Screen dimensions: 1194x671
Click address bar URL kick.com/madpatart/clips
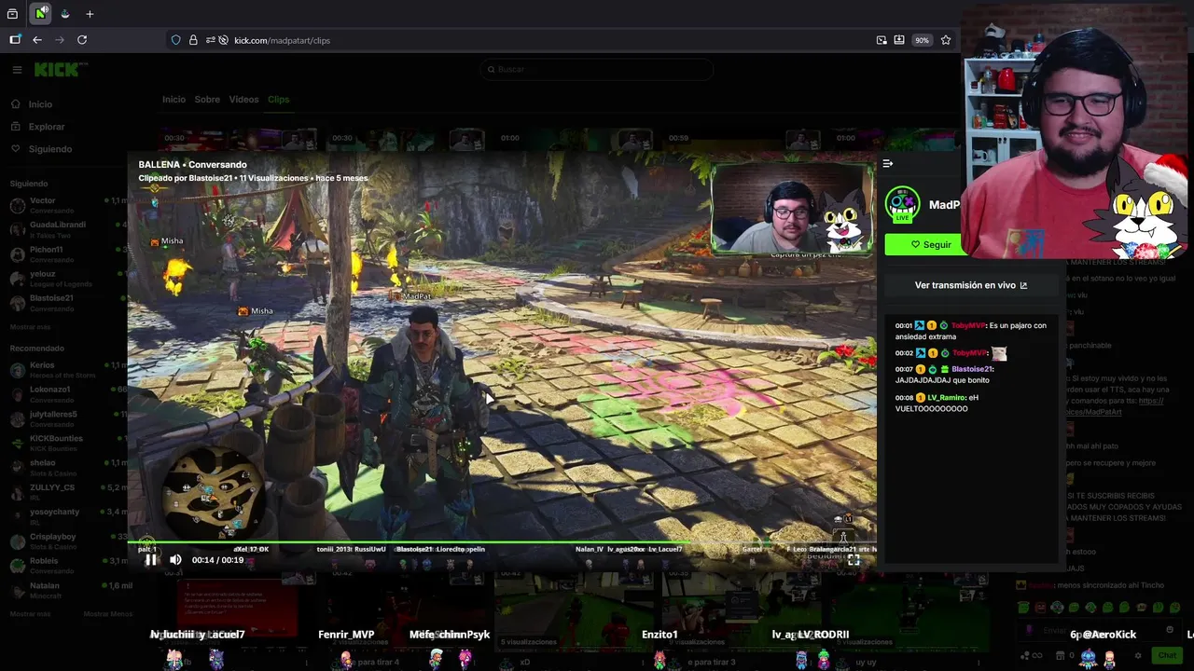[282, 41]
